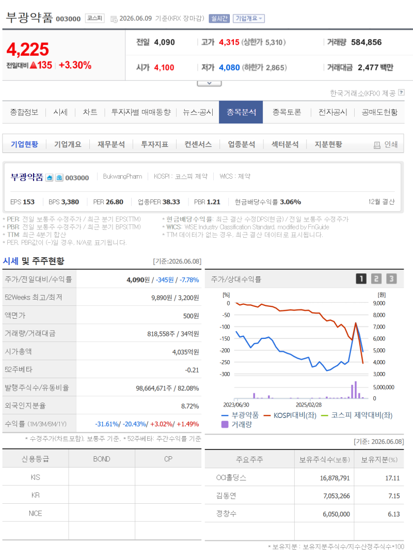The width and height of the screenshot is (413, 559).
Task: Click the OCI홀딩스 shareholder row
Action: (x=304, y=478)
